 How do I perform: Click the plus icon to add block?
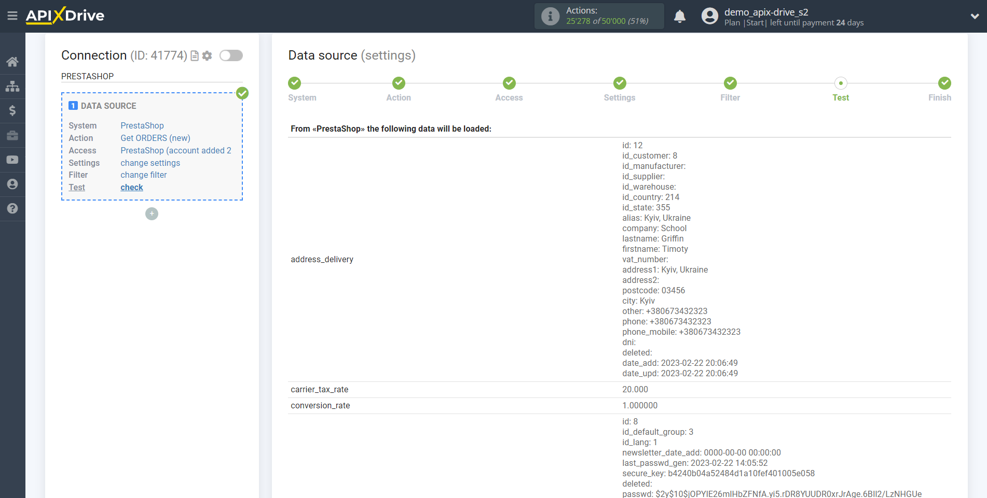pos(152,214)
